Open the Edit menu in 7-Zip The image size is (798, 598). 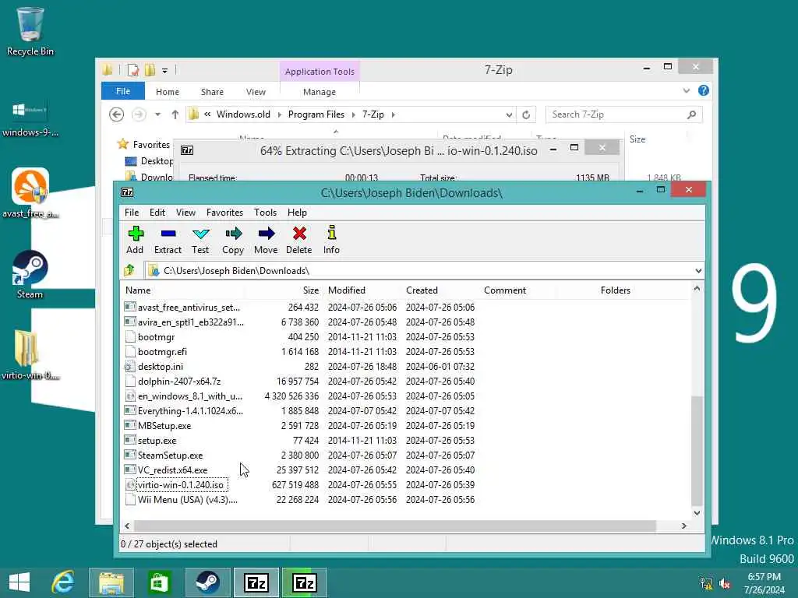(157, 212)
